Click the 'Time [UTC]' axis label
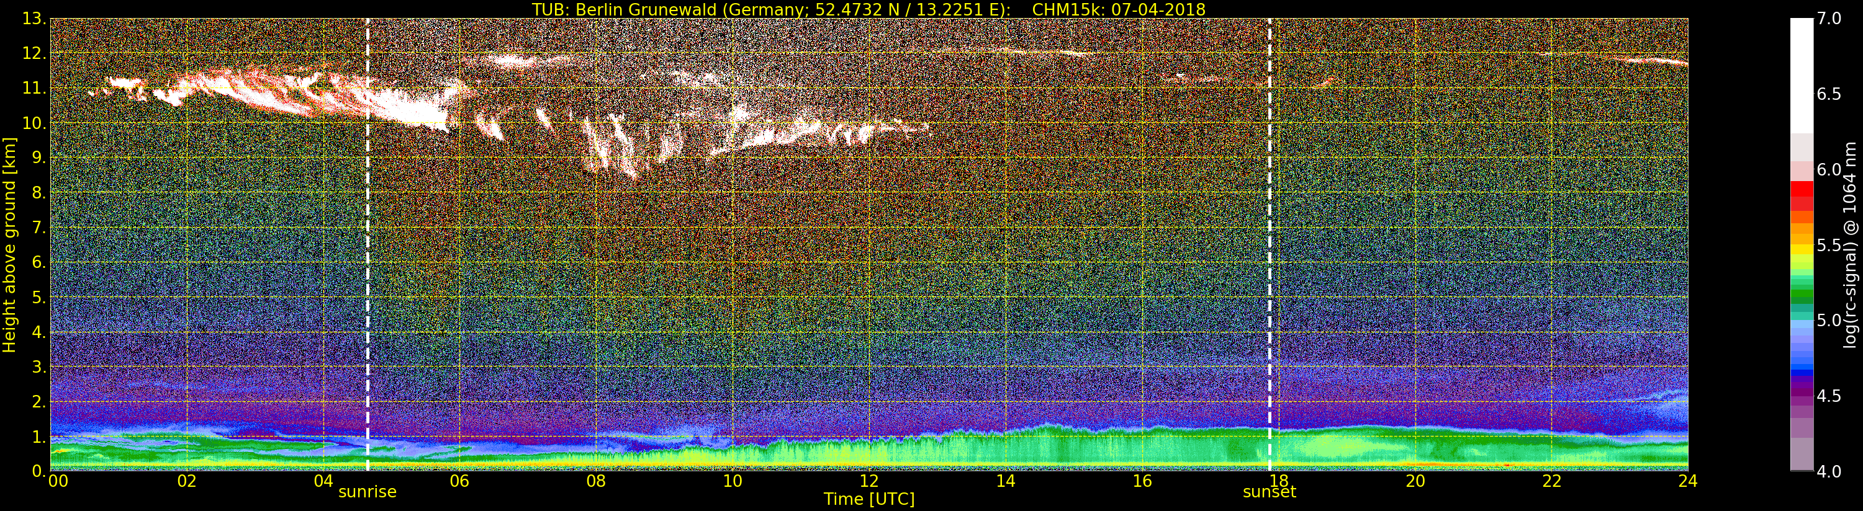Screen dimensions: 1863x511 [x=869, y=499]
